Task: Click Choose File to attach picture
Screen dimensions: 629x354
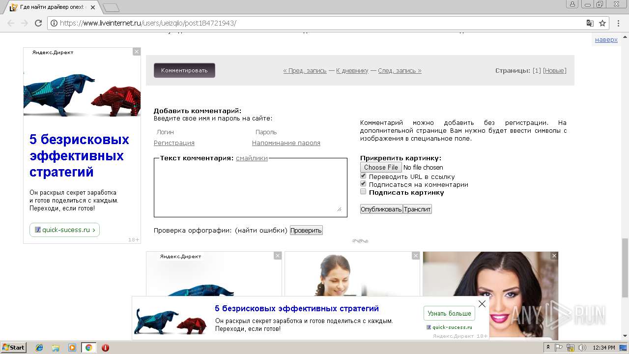Action: tap(381, 167)
